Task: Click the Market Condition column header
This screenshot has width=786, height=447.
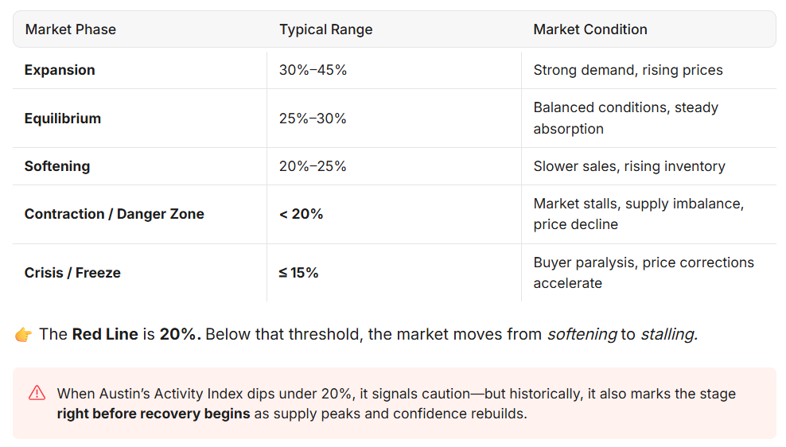Action: 589,29
